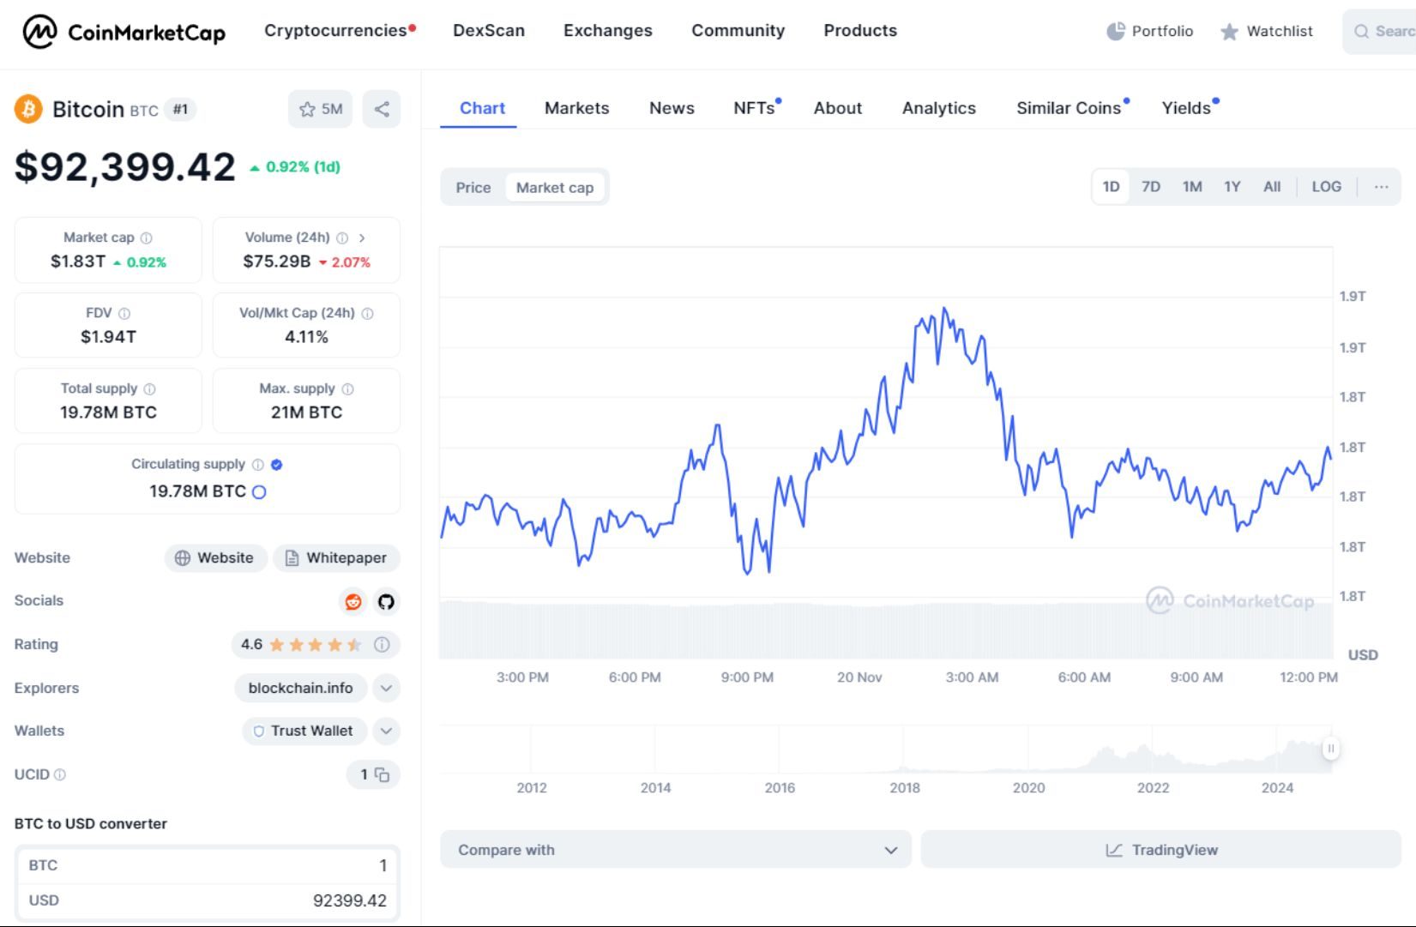The width and height of the screenshot is (1416, 927).
Task: Switch to the Markets tab
Action: [575, 108]
